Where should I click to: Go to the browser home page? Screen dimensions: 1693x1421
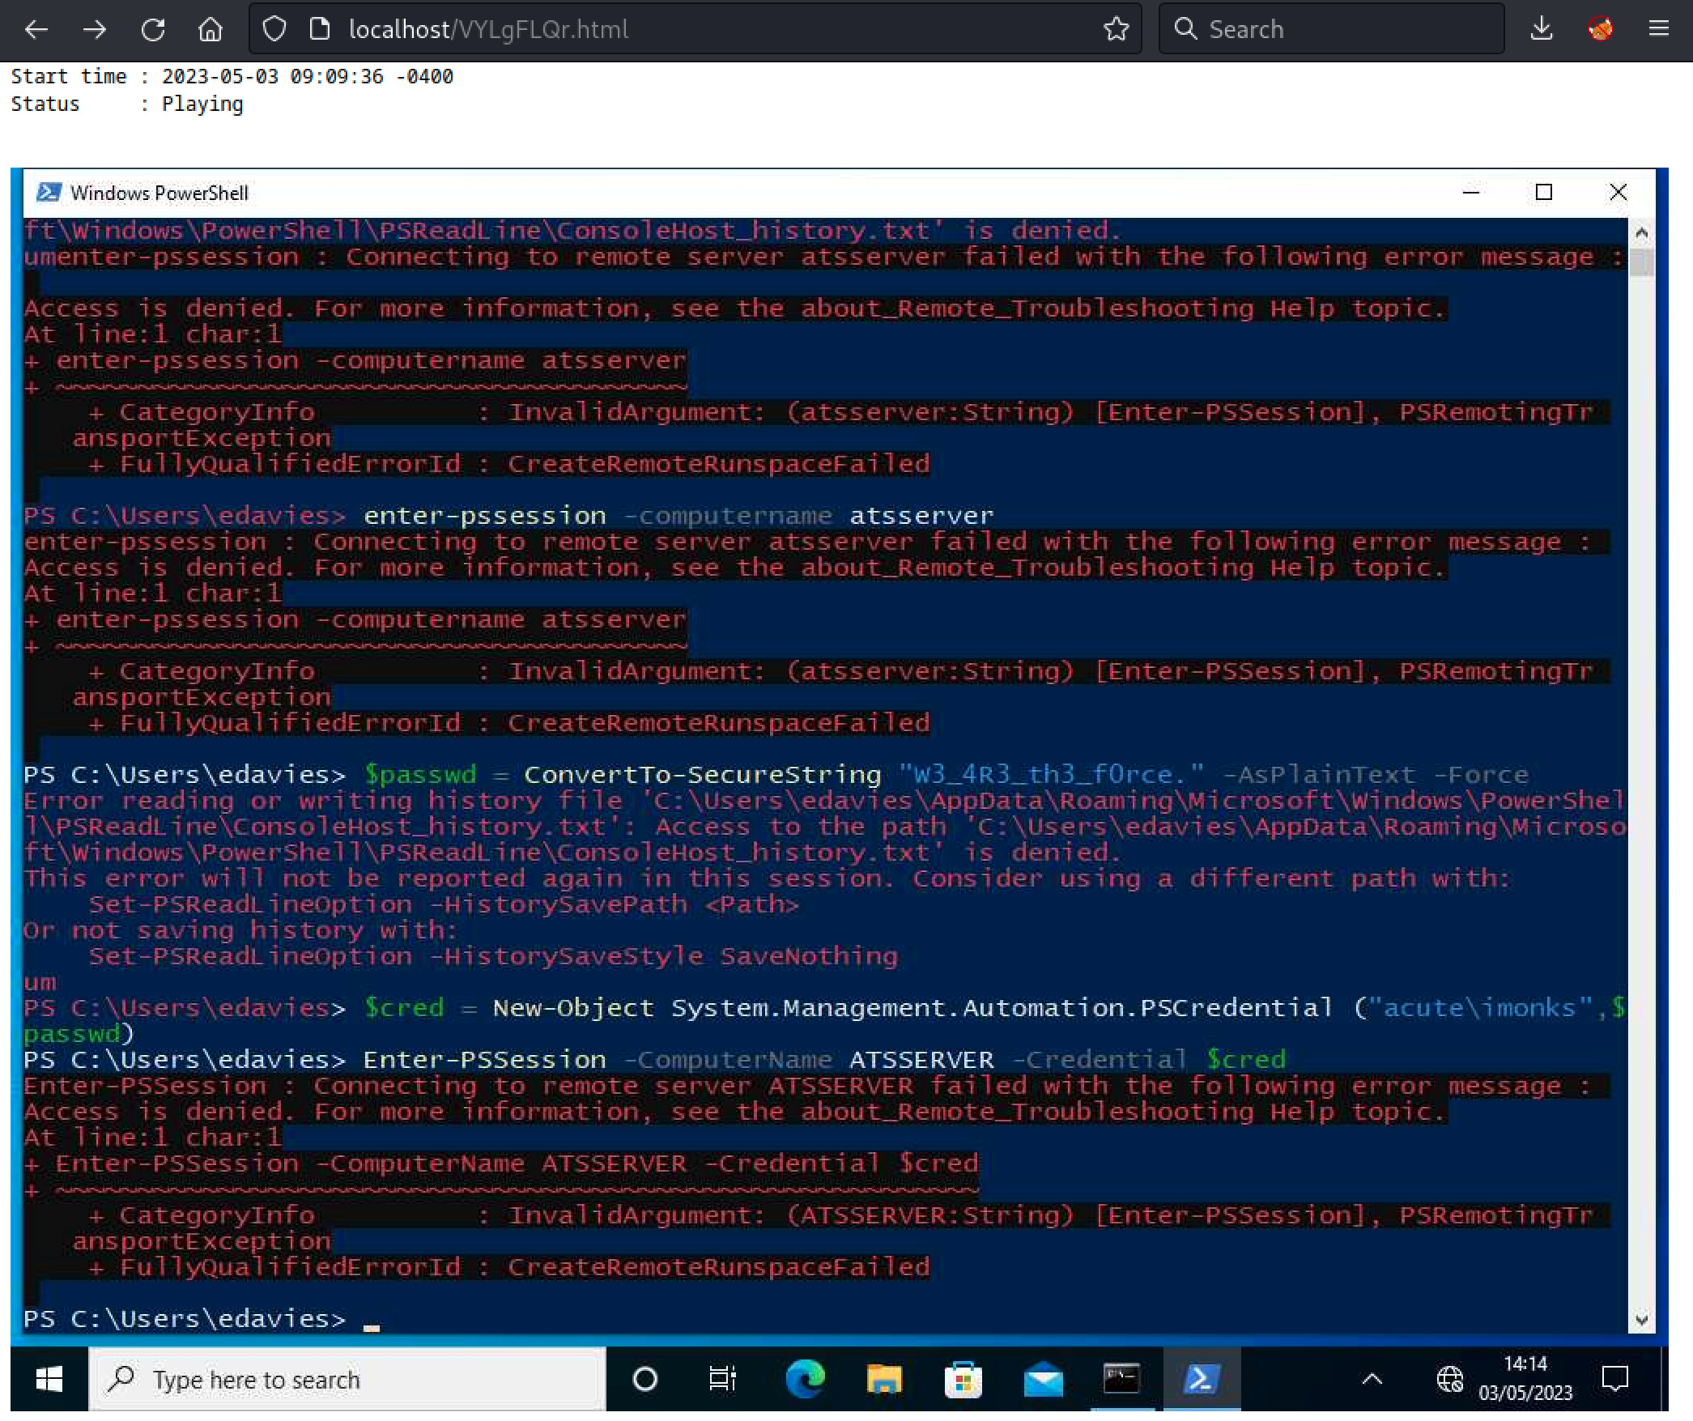click(x=211, y=30)
